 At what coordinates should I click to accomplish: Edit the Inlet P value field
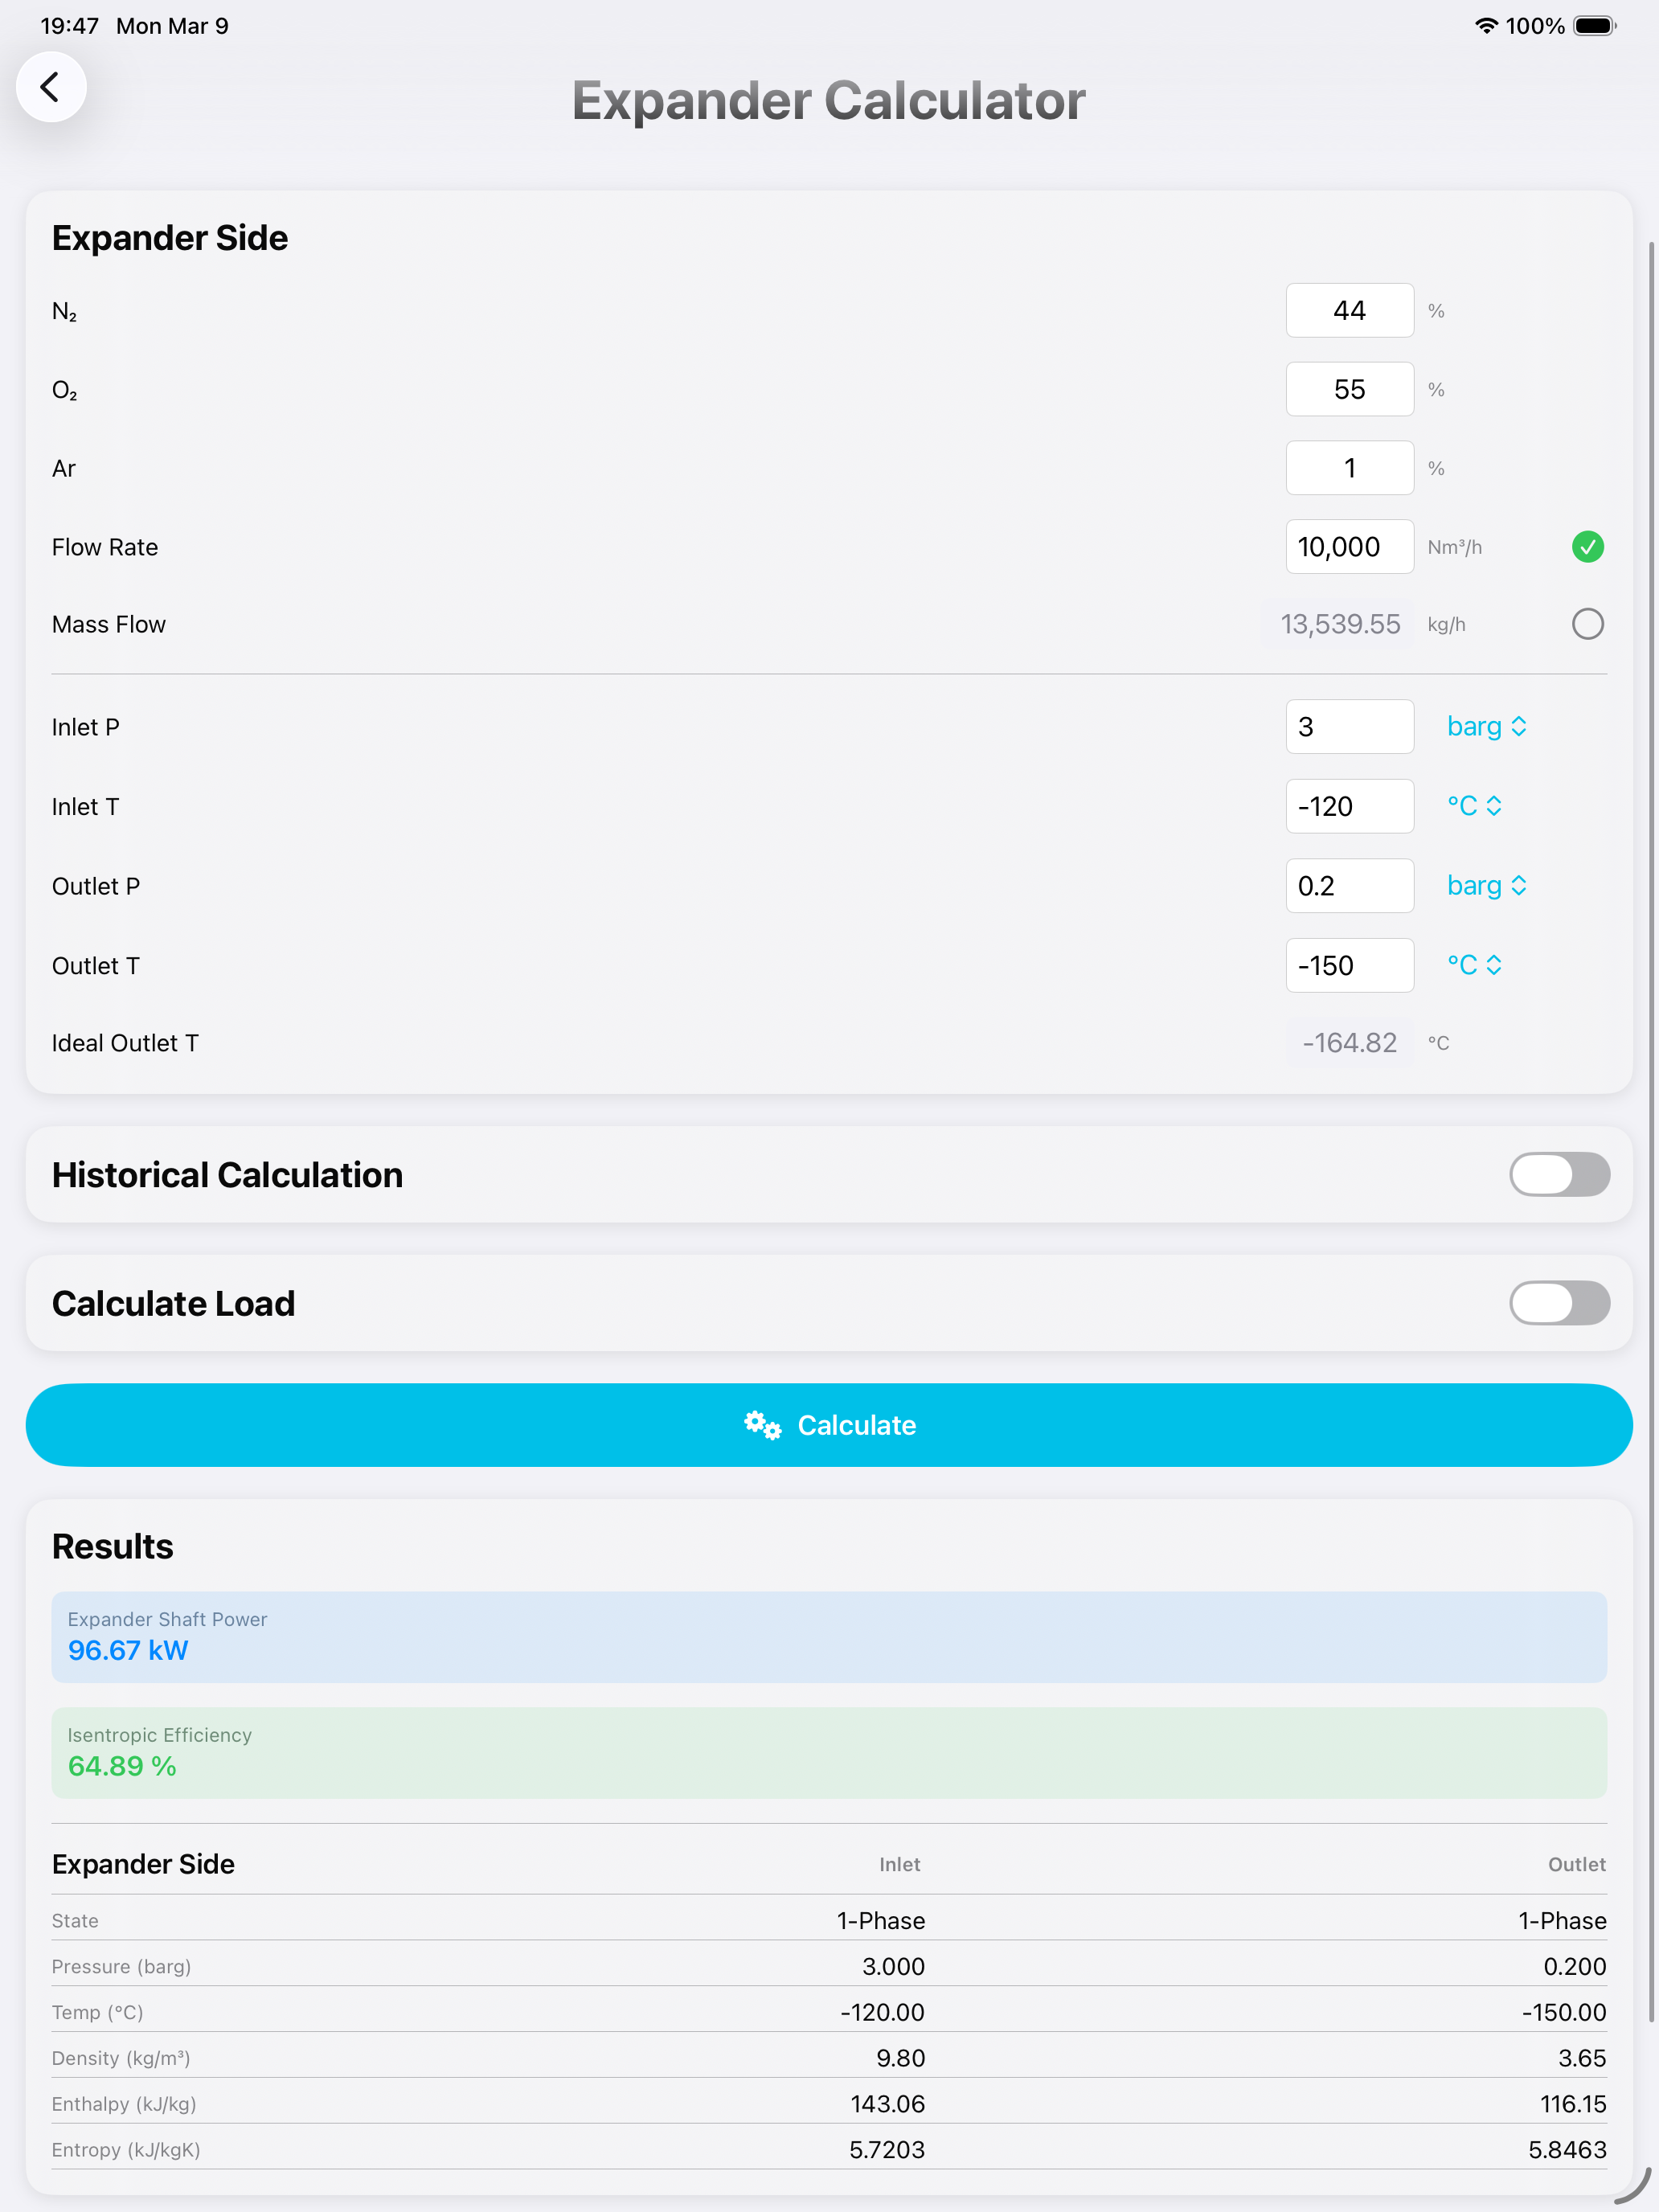(1349, 727)
